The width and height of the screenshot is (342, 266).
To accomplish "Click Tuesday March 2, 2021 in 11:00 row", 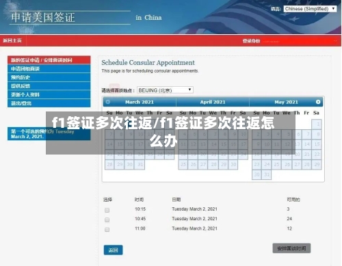I will click(x=194, y=228).
